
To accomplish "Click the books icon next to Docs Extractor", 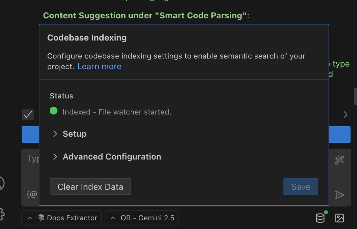I will pos(42,218).
